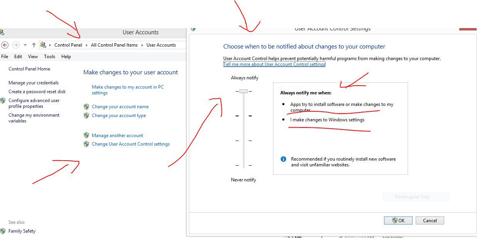This screenshot has height=238, width=477.
Task: Open the View menu
Action: point(33,57)
